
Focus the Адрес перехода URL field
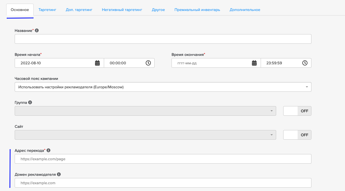[x=163, y=159]
